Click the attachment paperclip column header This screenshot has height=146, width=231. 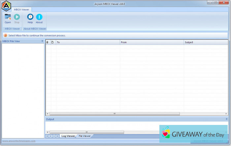[x=48, y=42]
